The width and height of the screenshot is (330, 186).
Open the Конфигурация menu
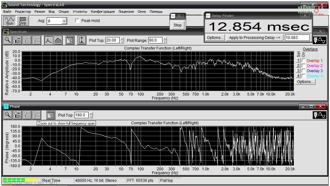pos(103,12)
